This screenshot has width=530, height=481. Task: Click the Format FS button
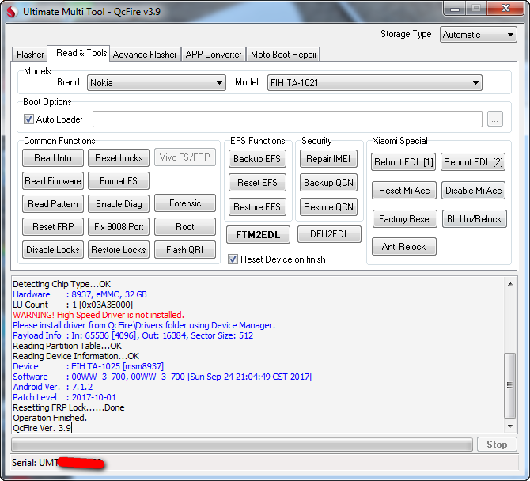point(119,181)
